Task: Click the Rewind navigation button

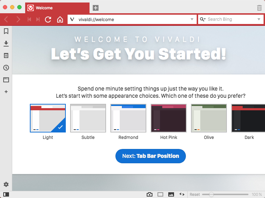Action: pyautogui.click(x=29, y=20)
